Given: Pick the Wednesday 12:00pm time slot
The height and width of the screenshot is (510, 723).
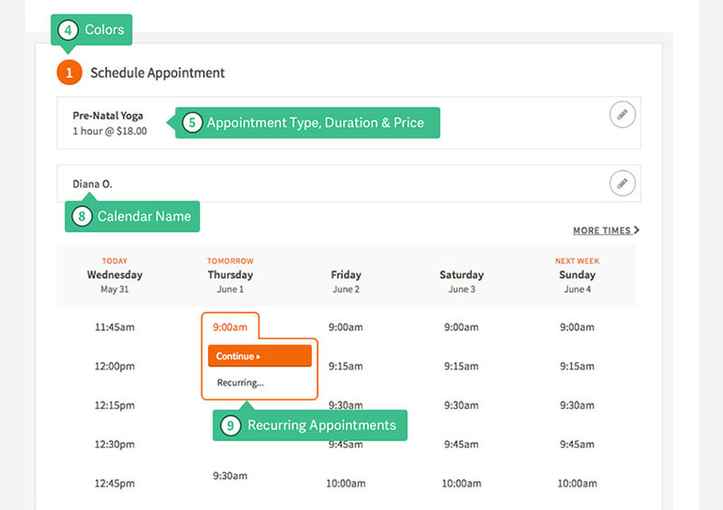Looking at the screenshot, I should [115, 366].
